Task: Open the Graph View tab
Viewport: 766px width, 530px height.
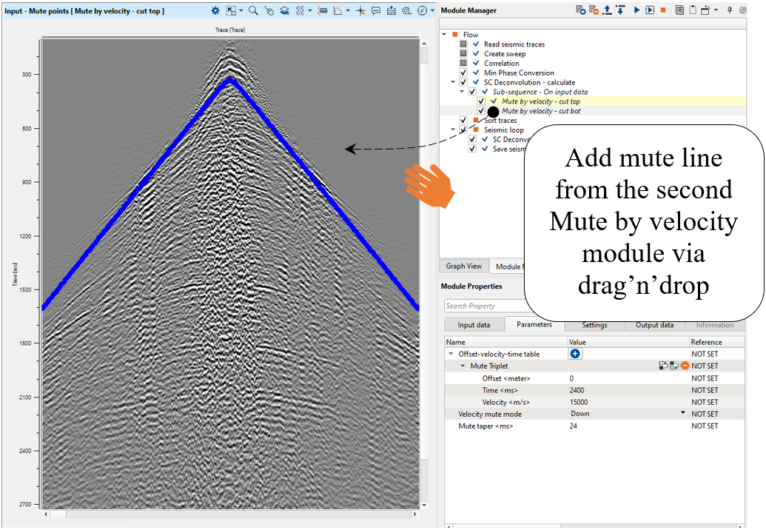Action: tap(464, 266)
